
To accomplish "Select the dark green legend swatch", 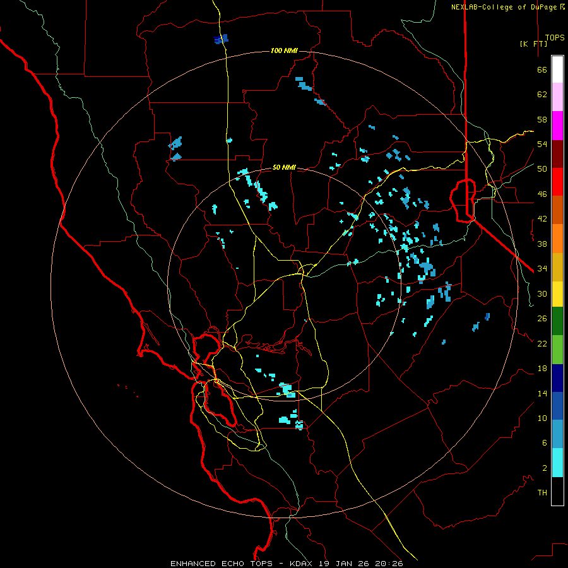I will pos(557,321).
